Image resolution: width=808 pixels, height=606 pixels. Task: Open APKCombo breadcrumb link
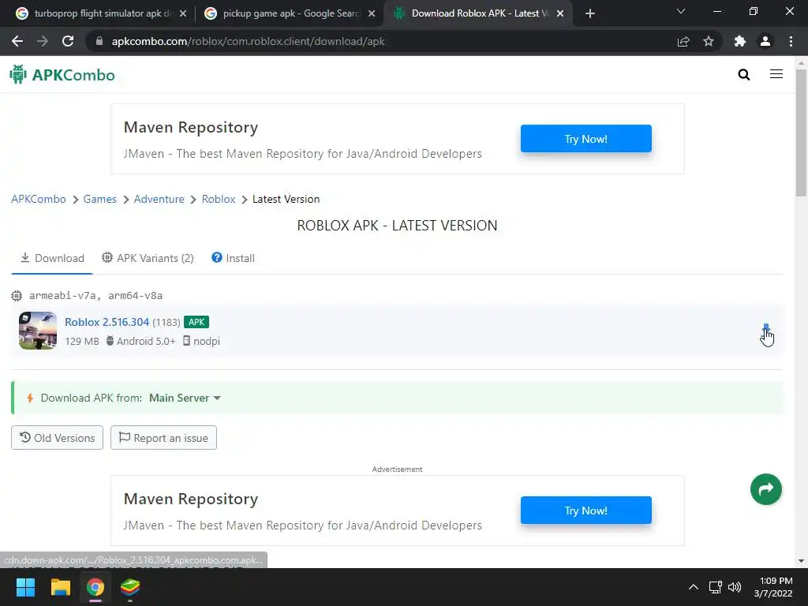(x=39, y=199)
